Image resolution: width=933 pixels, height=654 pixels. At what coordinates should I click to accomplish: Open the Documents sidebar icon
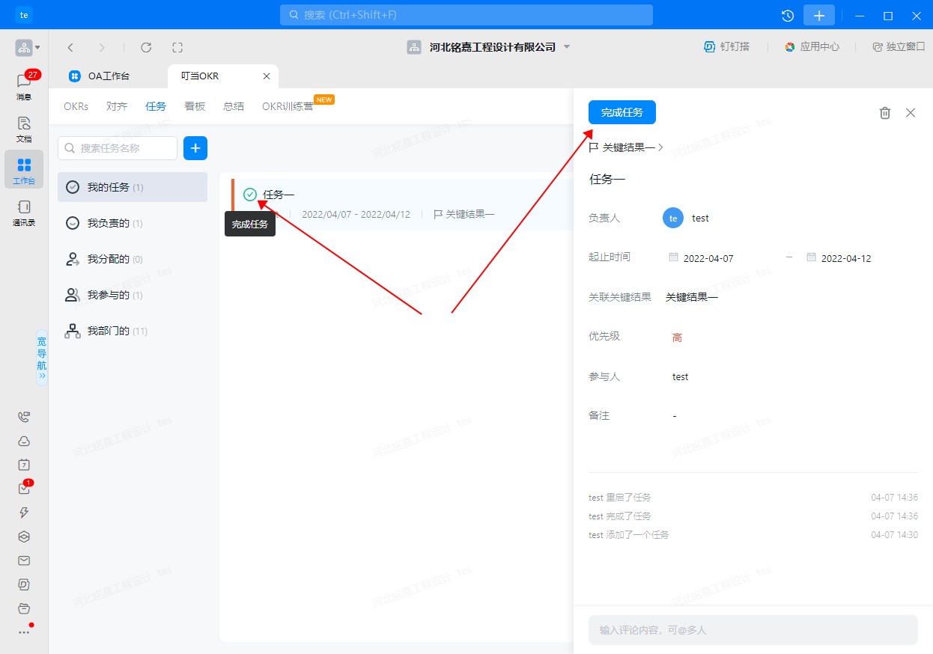[x=24, y=128]
